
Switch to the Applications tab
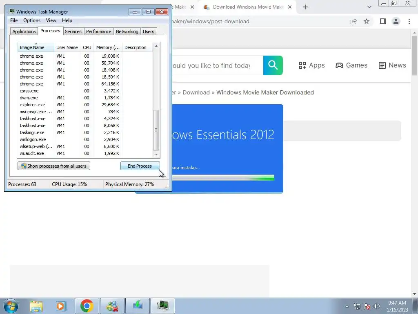click(24, 31)
